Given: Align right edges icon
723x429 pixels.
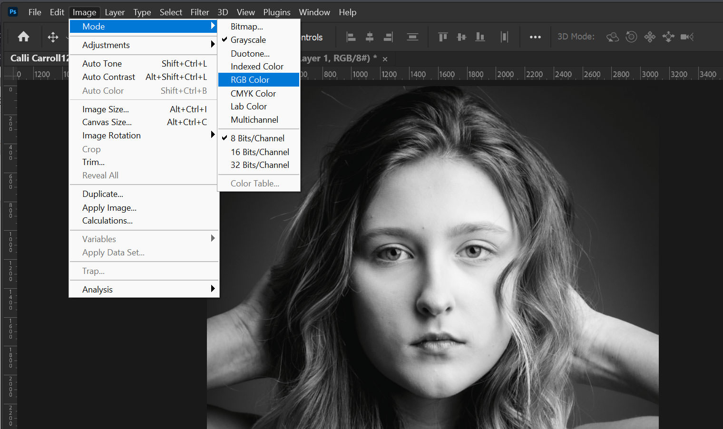Looking at the screenshot, I should 388,37.
